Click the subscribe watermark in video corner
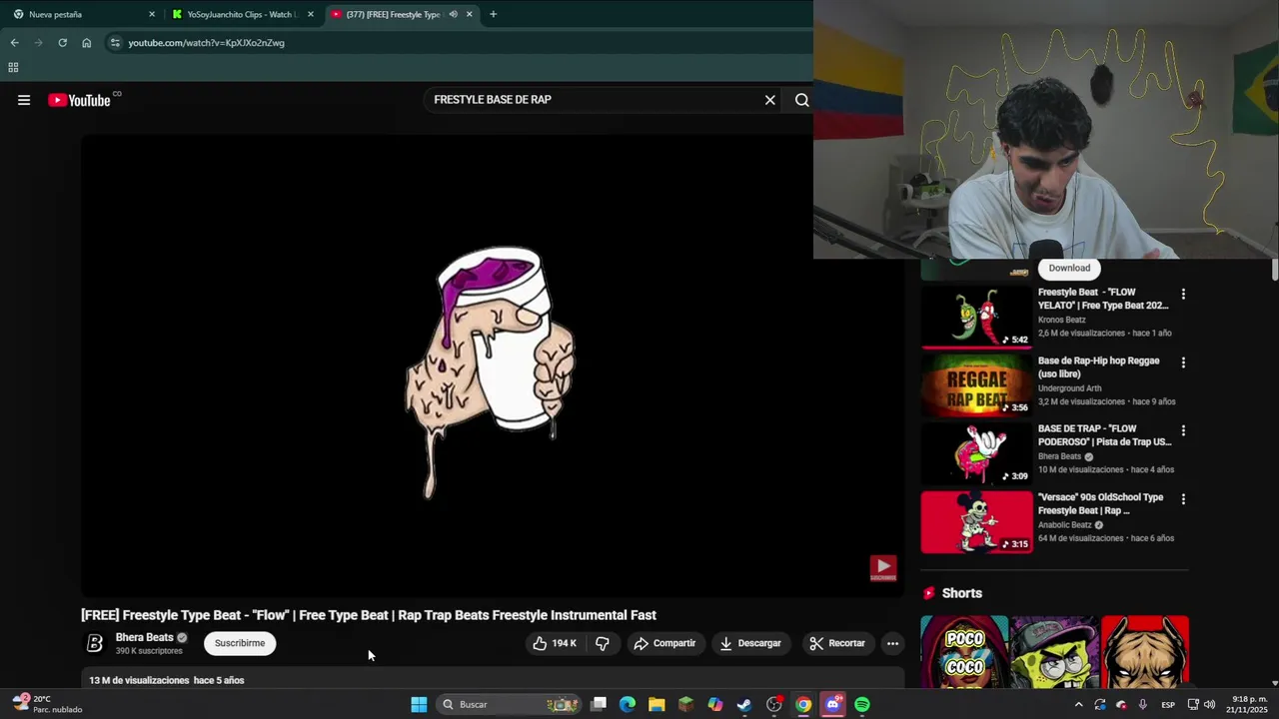The height and width of the screenshot is (719, 1279). pos(882,568)
